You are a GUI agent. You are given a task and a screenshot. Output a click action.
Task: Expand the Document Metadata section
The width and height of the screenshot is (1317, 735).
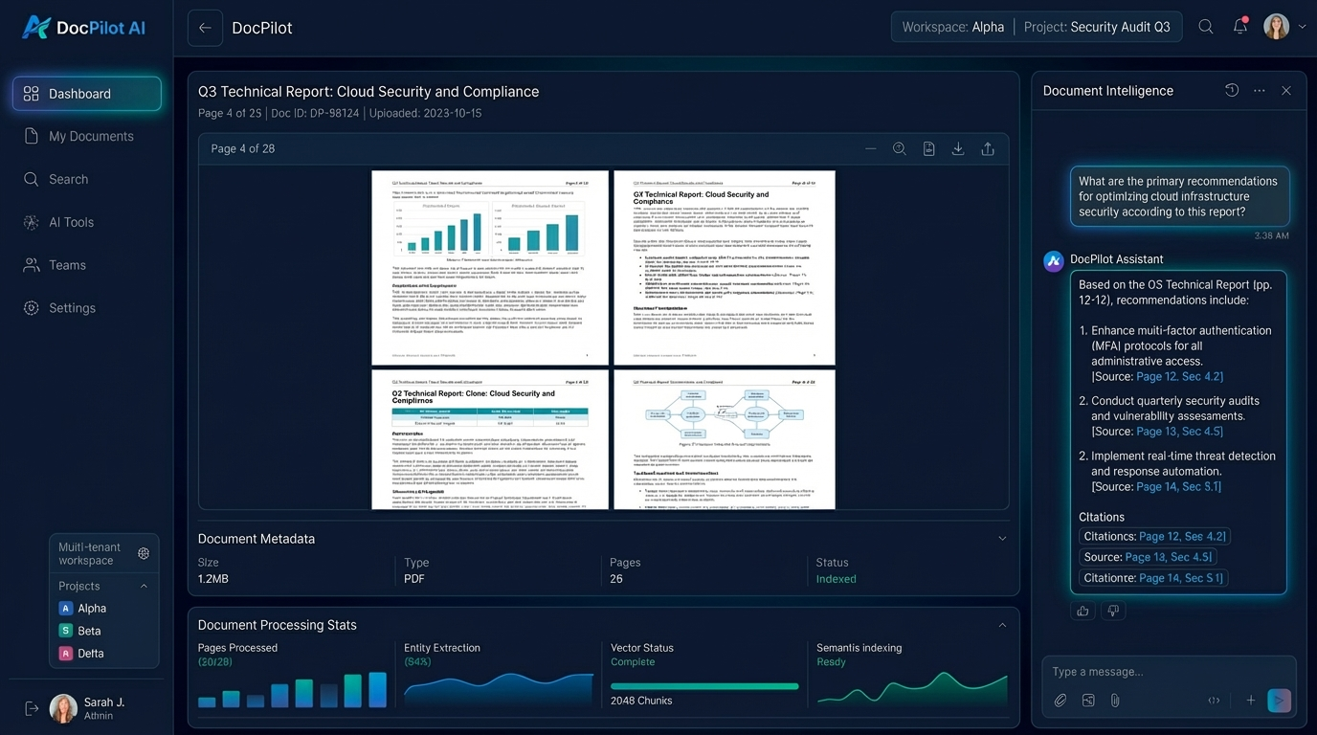(1002, 538)
